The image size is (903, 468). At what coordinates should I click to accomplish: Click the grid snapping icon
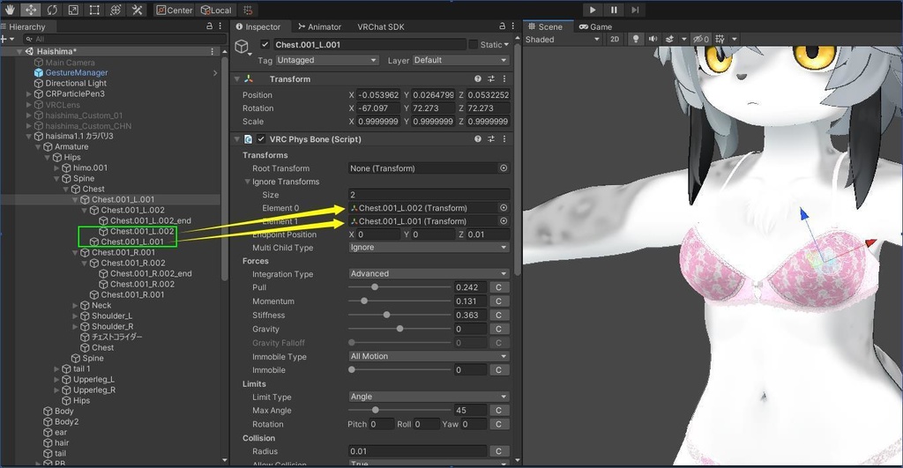point(248,10)
